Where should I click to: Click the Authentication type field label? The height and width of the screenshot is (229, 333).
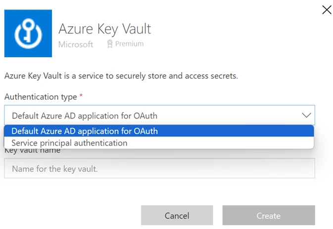coord(41,97)
